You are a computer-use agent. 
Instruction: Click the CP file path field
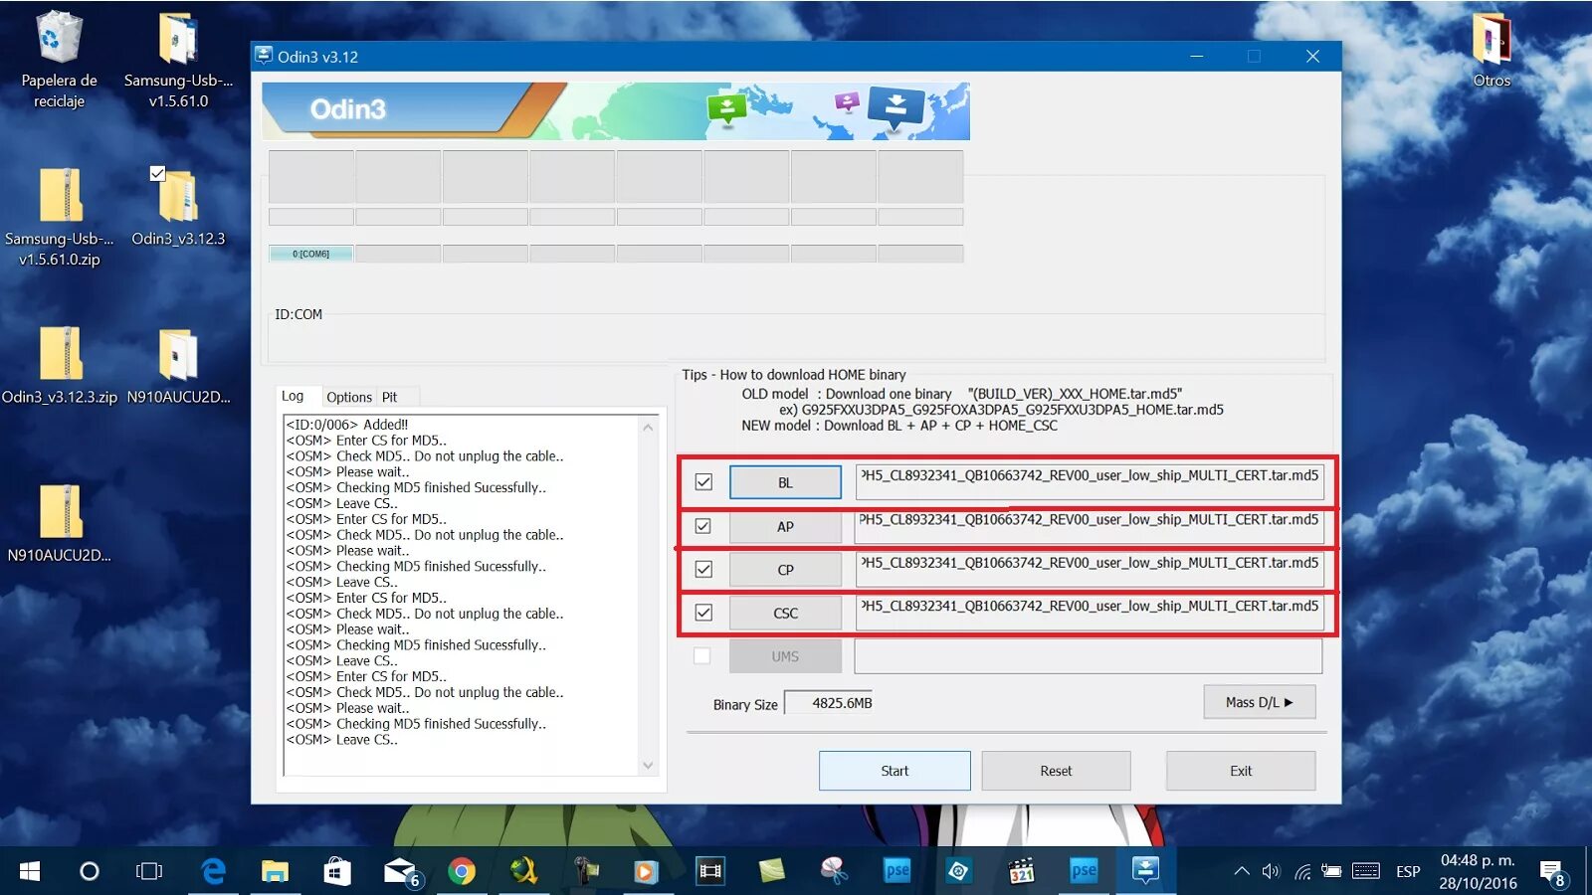click(x=1090, y=569)
